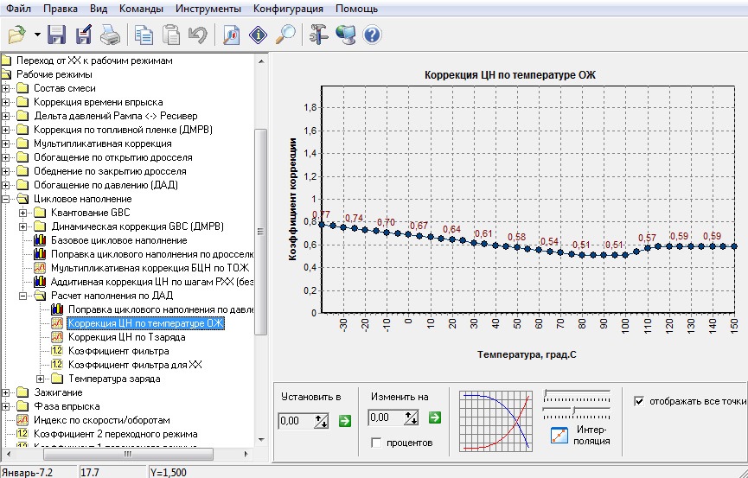Click the Интерполяция button icon
Screen dimensions: 748x478
(x=559, y=435)
